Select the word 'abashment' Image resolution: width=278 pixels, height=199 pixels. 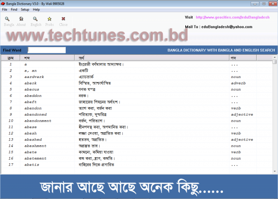(35, 146)
